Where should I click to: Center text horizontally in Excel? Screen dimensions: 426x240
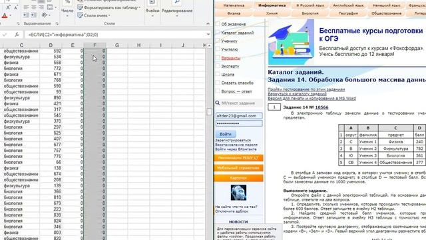(34, 7)
